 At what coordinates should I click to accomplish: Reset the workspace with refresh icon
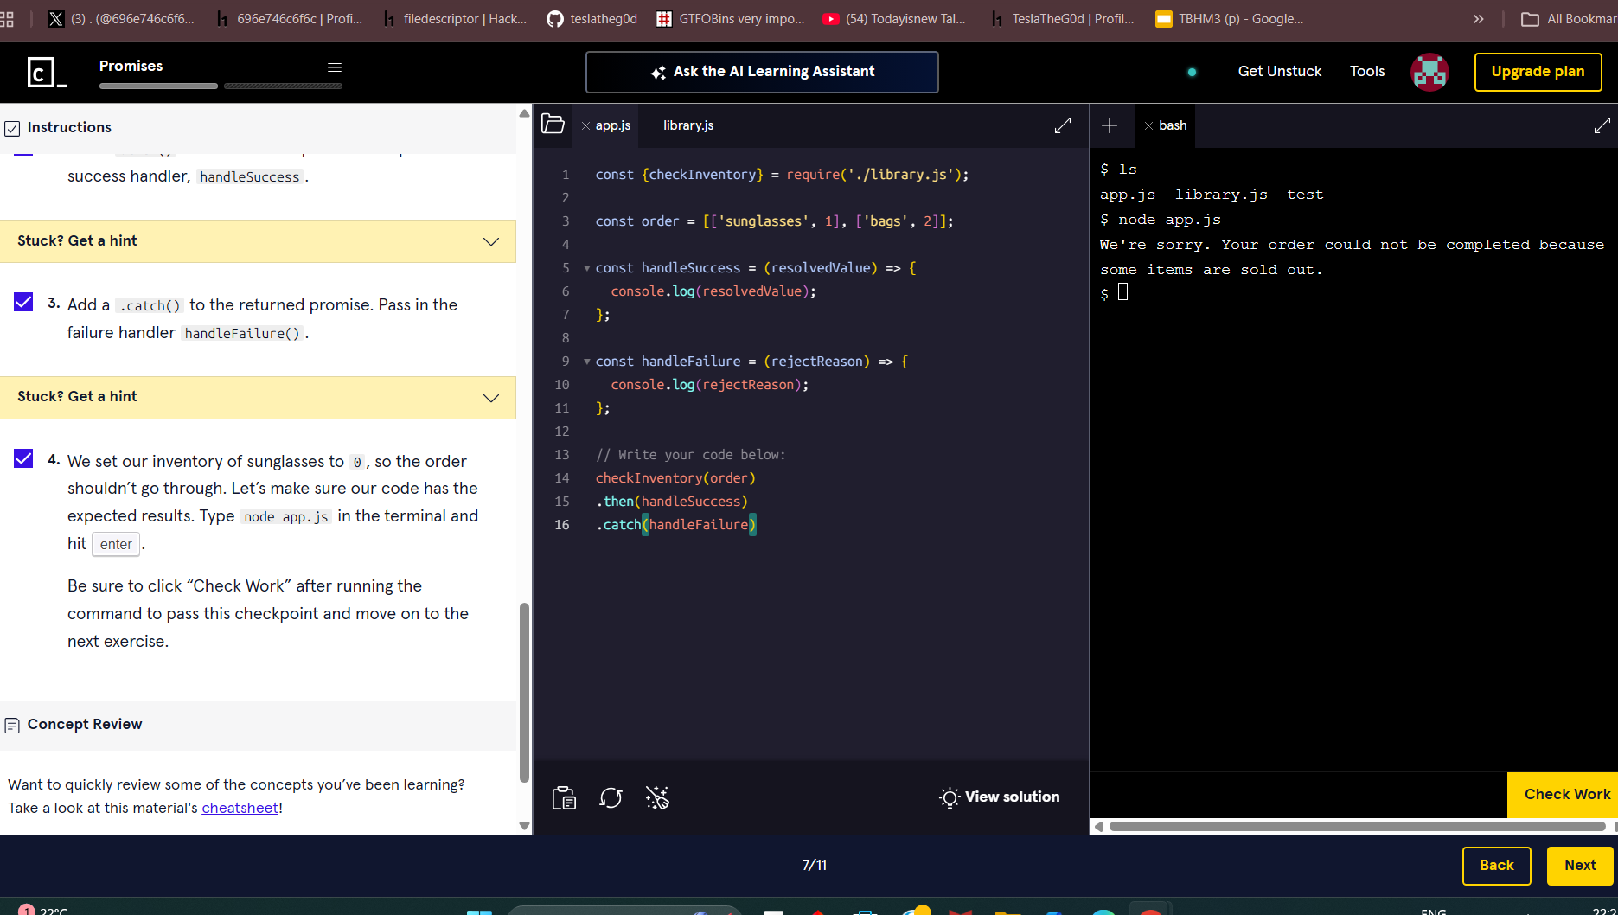pos(611,797)
